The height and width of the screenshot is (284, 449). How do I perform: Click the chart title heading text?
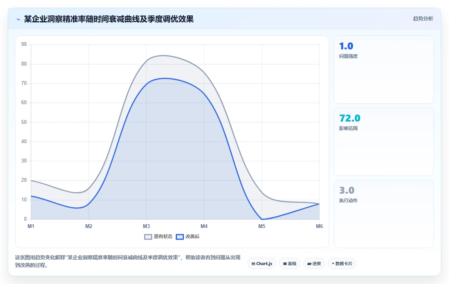tap(109, 19)
